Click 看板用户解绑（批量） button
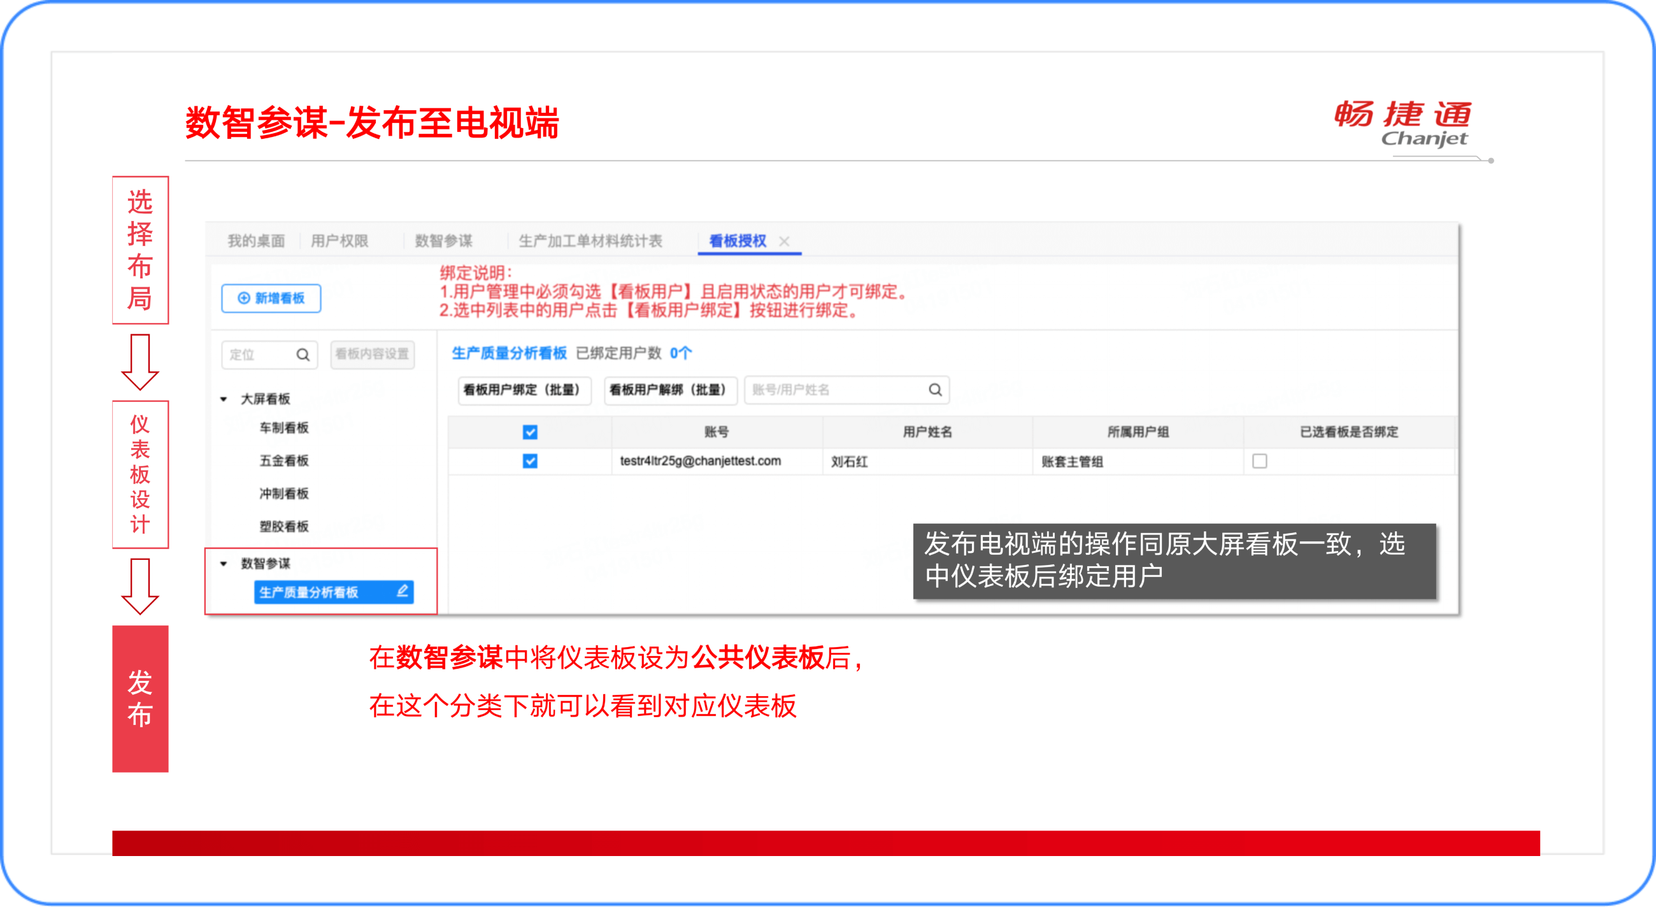This screenshot has width=1656, height=907. [670, 390]
